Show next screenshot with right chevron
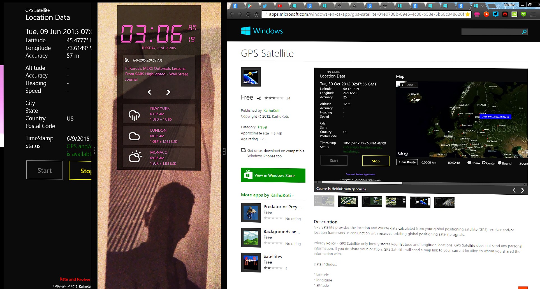 [523, 190]
